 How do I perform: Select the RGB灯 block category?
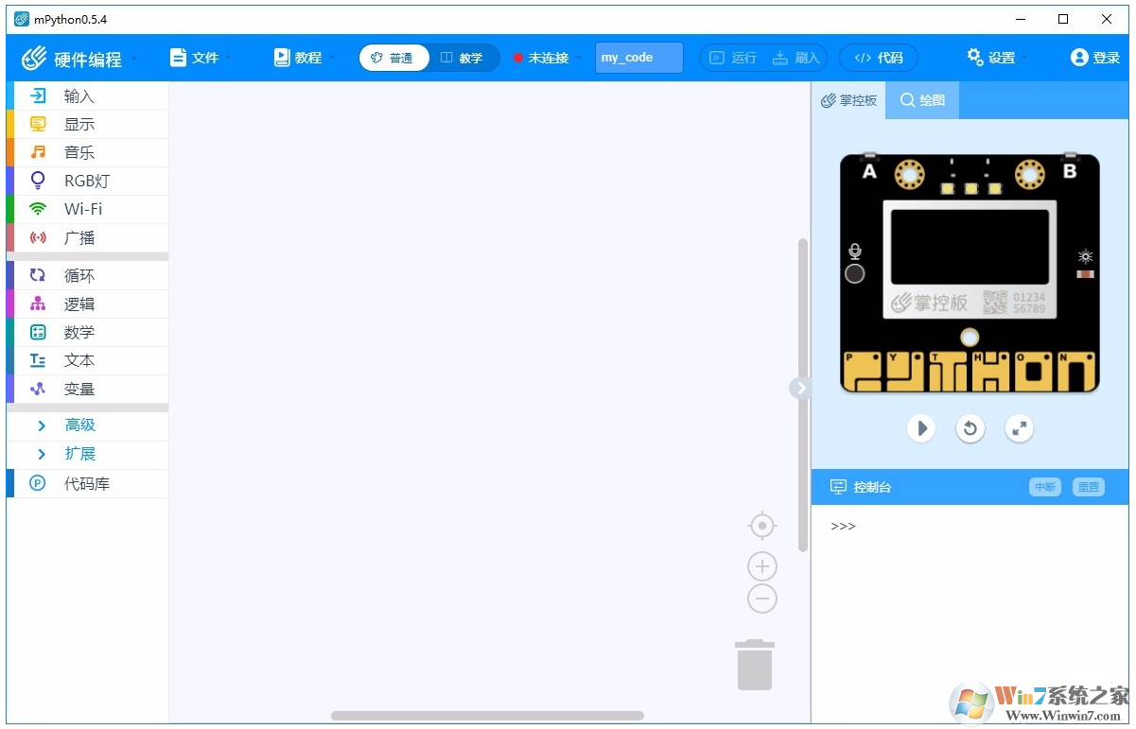79,181
